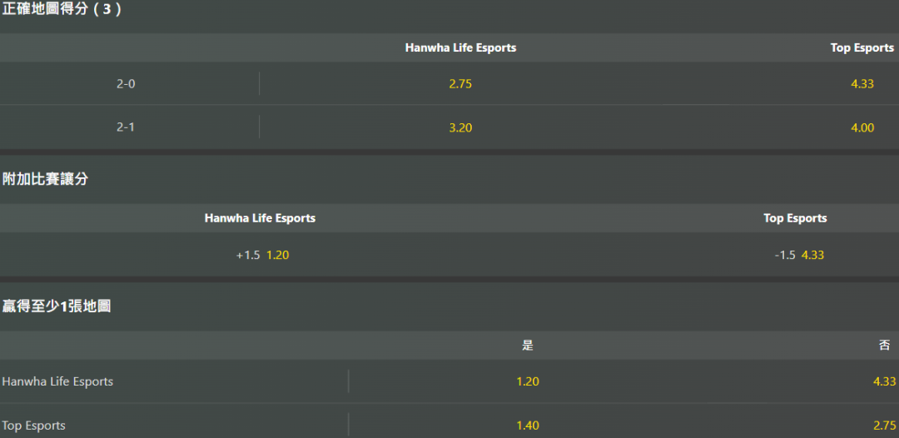Click Hanwha Life Esports column header under 正確地圖得分
The image size is (899, 438).
(460, 48)
